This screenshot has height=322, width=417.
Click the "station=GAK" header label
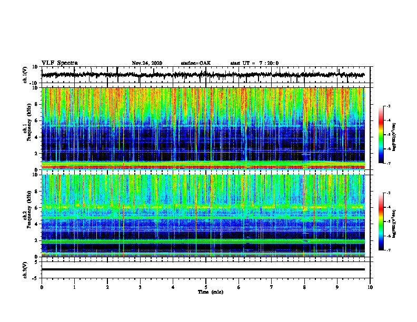tap(196, 63)
